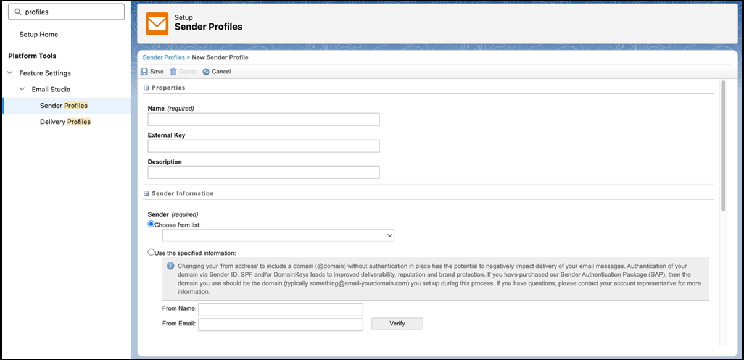This screenshot has height=360, width=744.
Task: Collapse the Sender Information section icon
Action: click(146, 193)
